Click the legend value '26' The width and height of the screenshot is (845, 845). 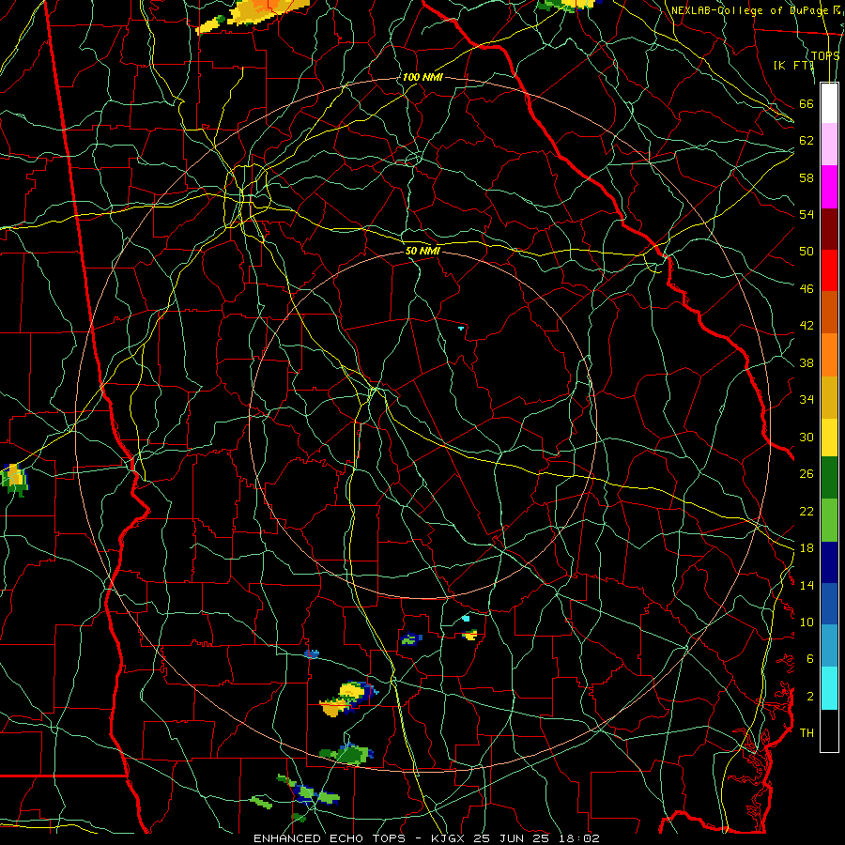[807, 474]
